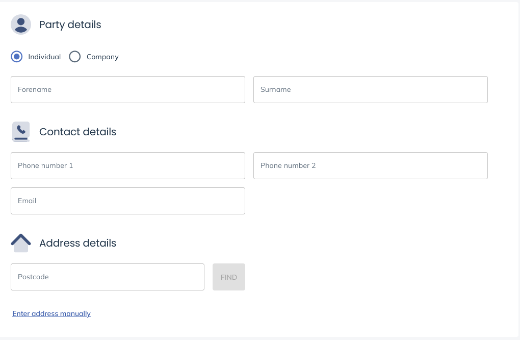The width and height of the screenshot is (520, 340).
Task: Click the Postcode input field
Action: click(x=108, y=277)
